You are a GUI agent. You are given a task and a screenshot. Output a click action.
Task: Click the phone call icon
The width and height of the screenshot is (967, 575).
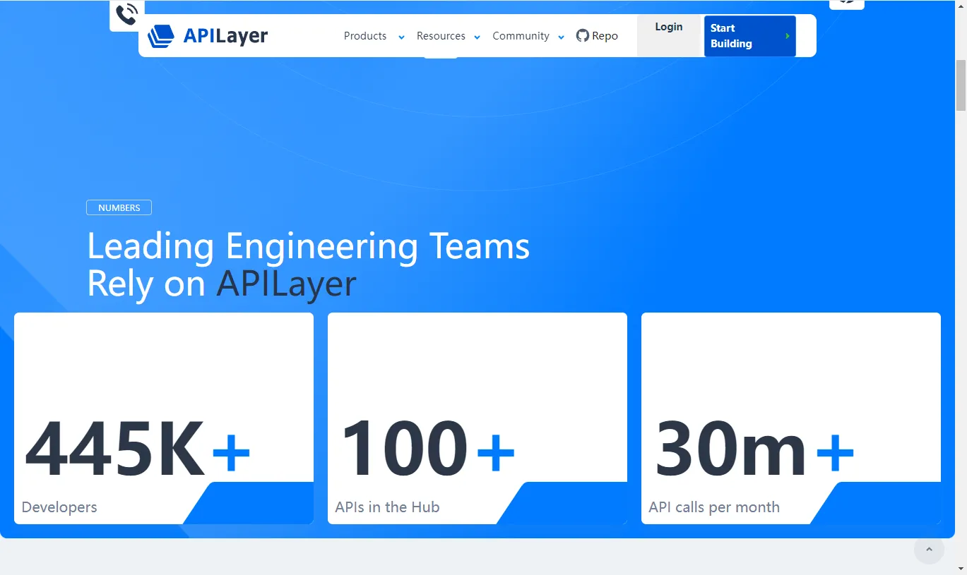[127, 15]
